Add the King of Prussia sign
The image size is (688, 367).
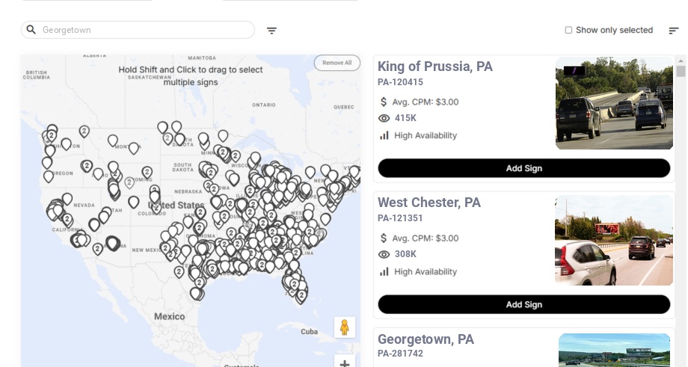tap(524, 168)
